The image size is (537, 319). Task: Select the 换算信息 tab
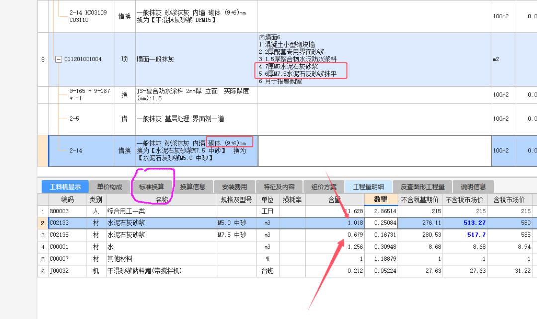193,187
